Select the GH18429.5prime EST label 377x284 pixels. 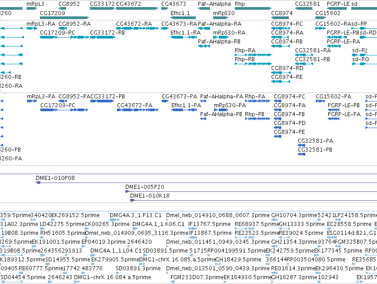click(238, 260)
